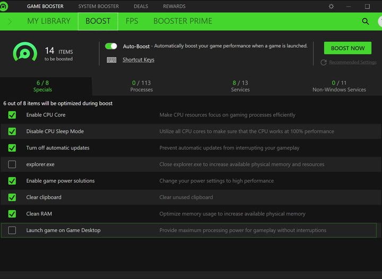Click the Clean RAM label
This screenshot has width=382, height=279.
point(39,214)
